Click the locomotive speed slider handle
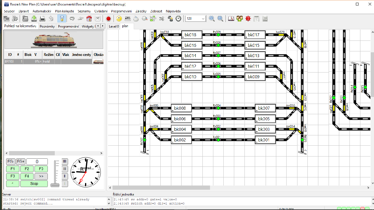 click(55, 185)
